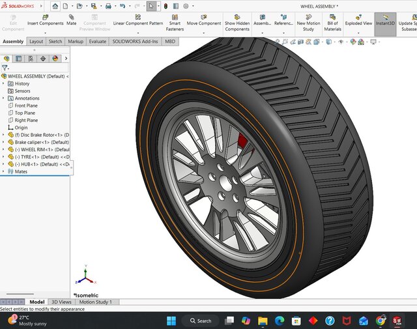Create a New Motion Study
The height and width of the screenshot is (329, 417).
[x=308, y=23]
